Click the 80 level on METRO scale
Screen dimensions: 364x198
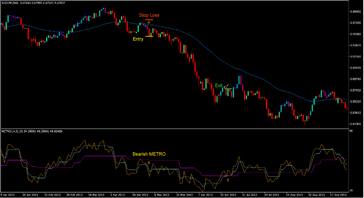[351, 131]
